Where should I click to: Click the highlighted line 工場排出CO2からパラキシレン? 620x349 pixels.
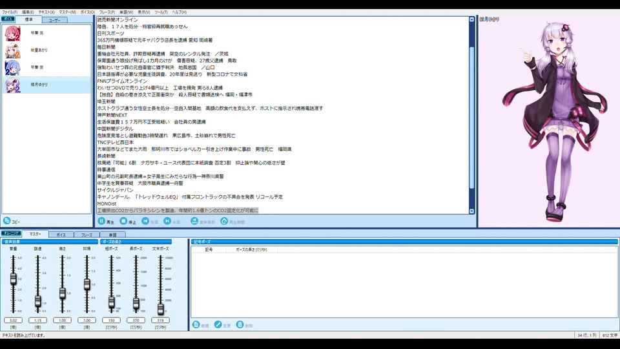coord(178,211)
